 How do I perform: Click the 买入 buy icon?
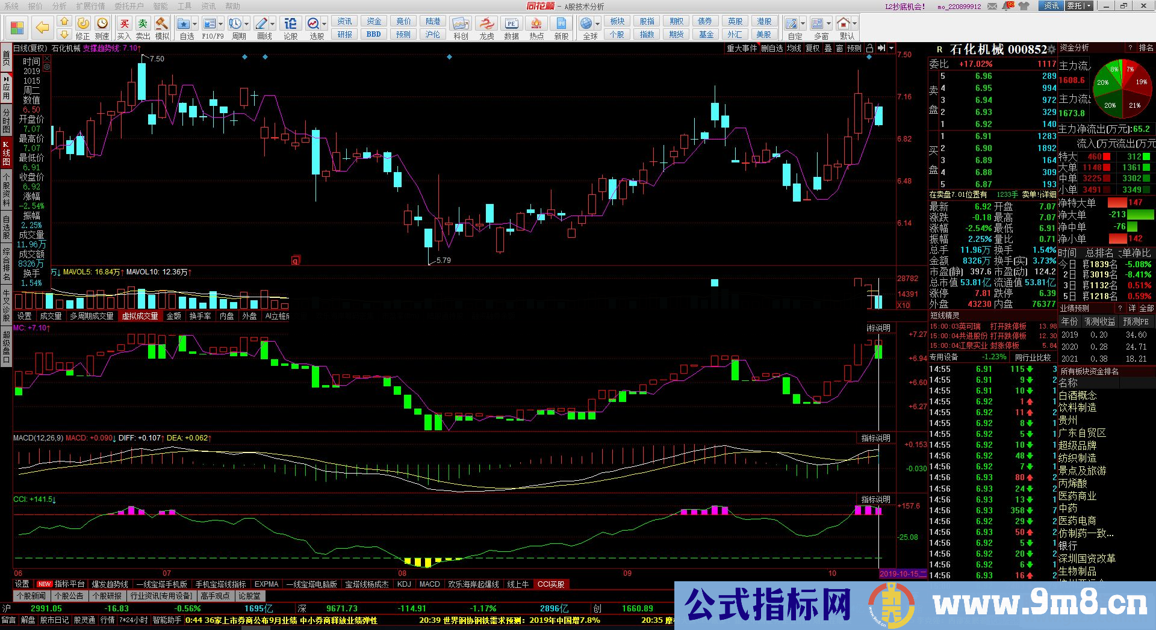124,28
